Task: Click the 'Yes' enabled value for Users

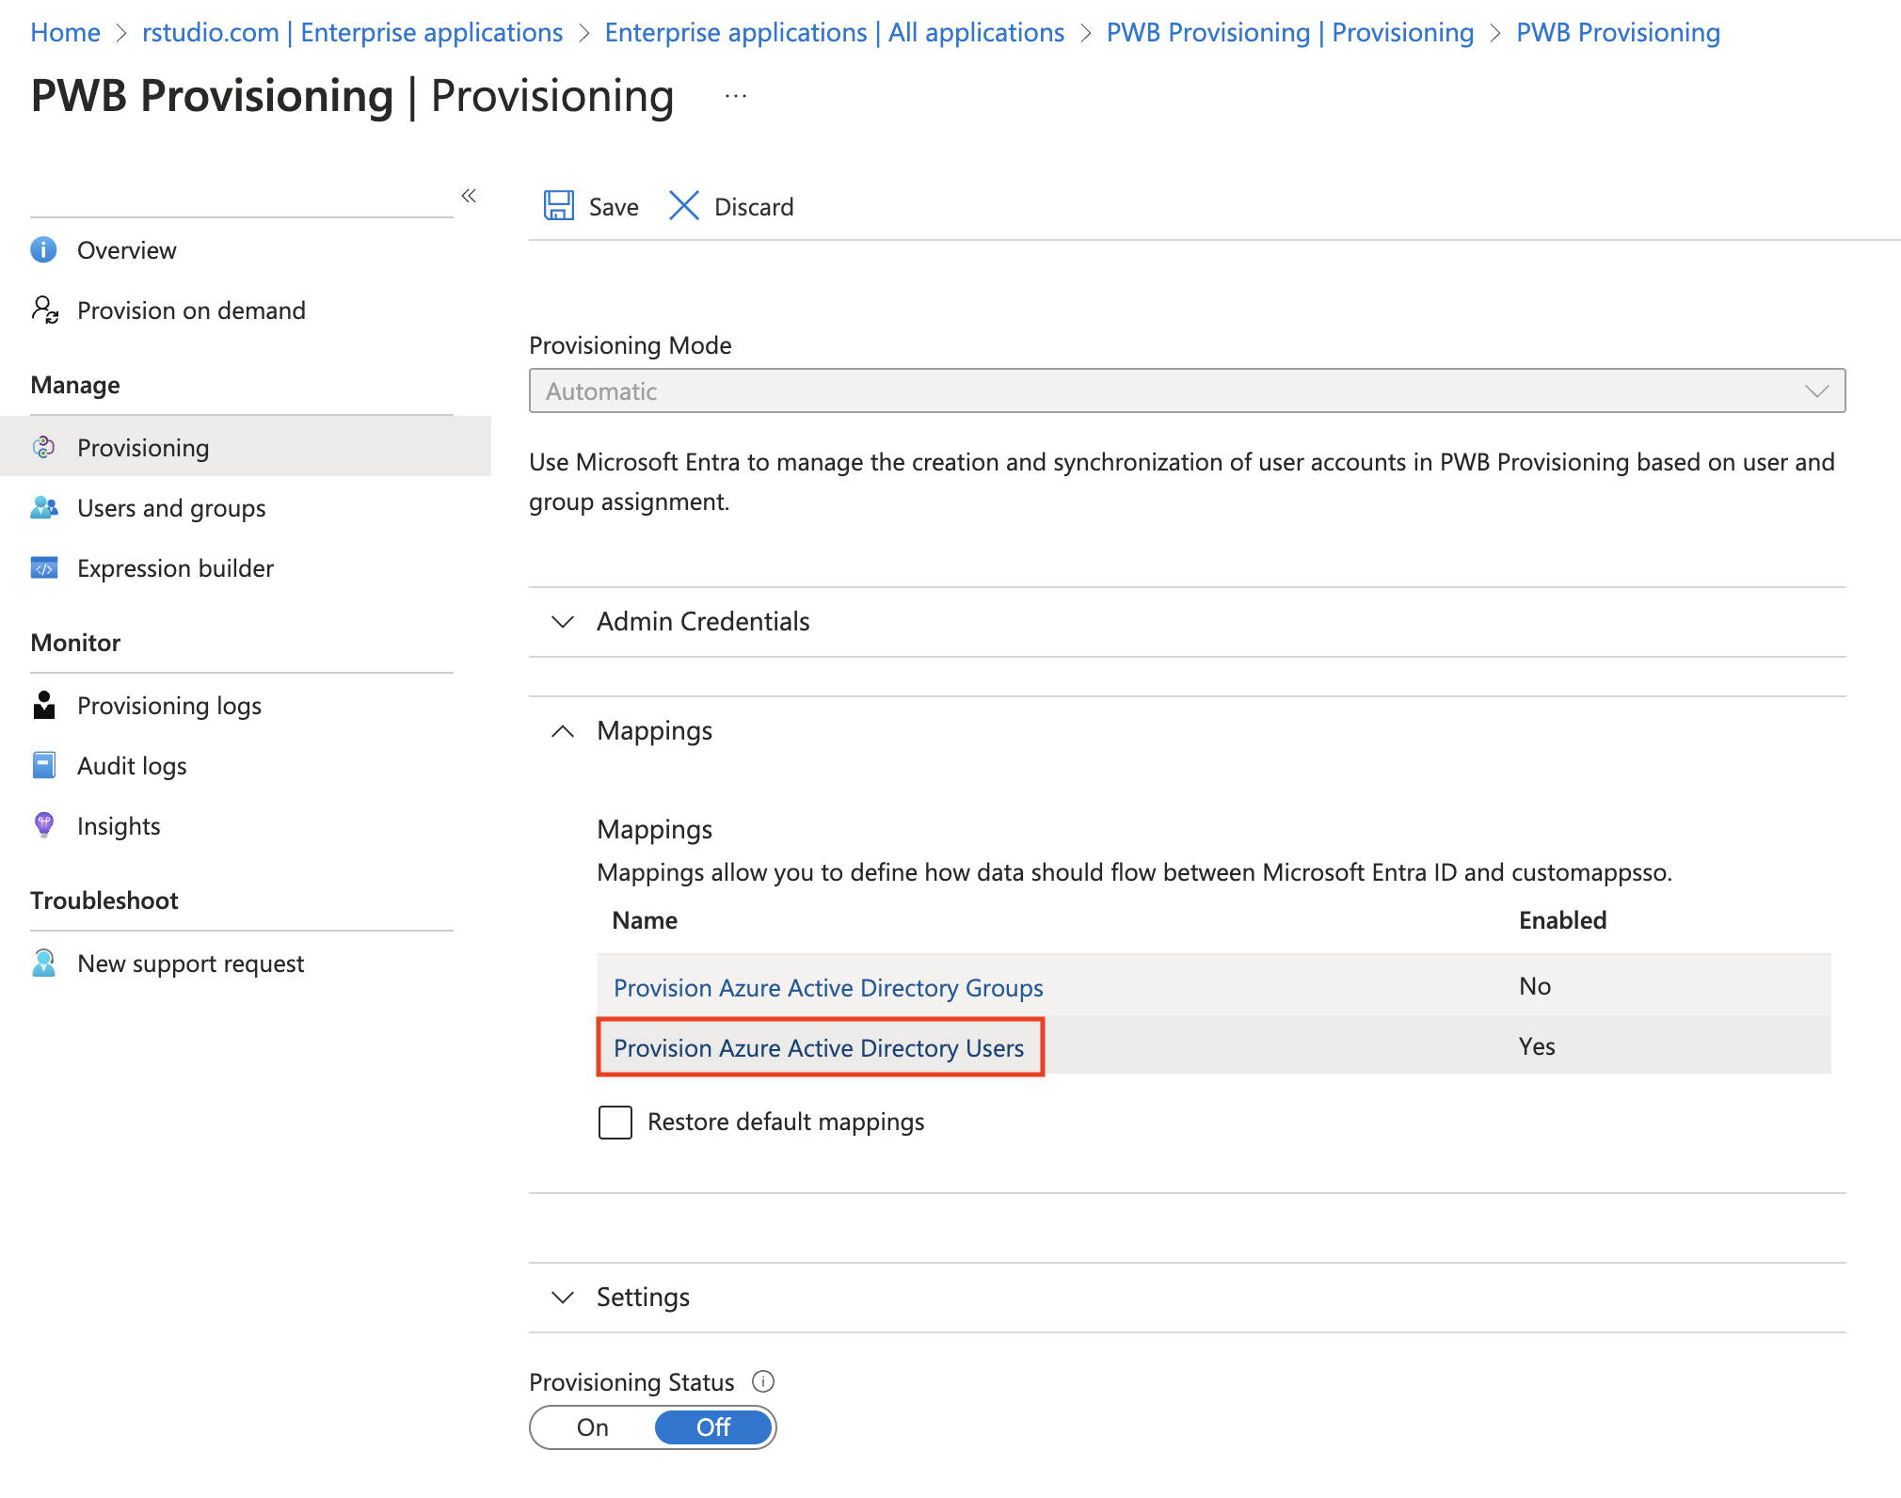Action: coord(1537,1046)
